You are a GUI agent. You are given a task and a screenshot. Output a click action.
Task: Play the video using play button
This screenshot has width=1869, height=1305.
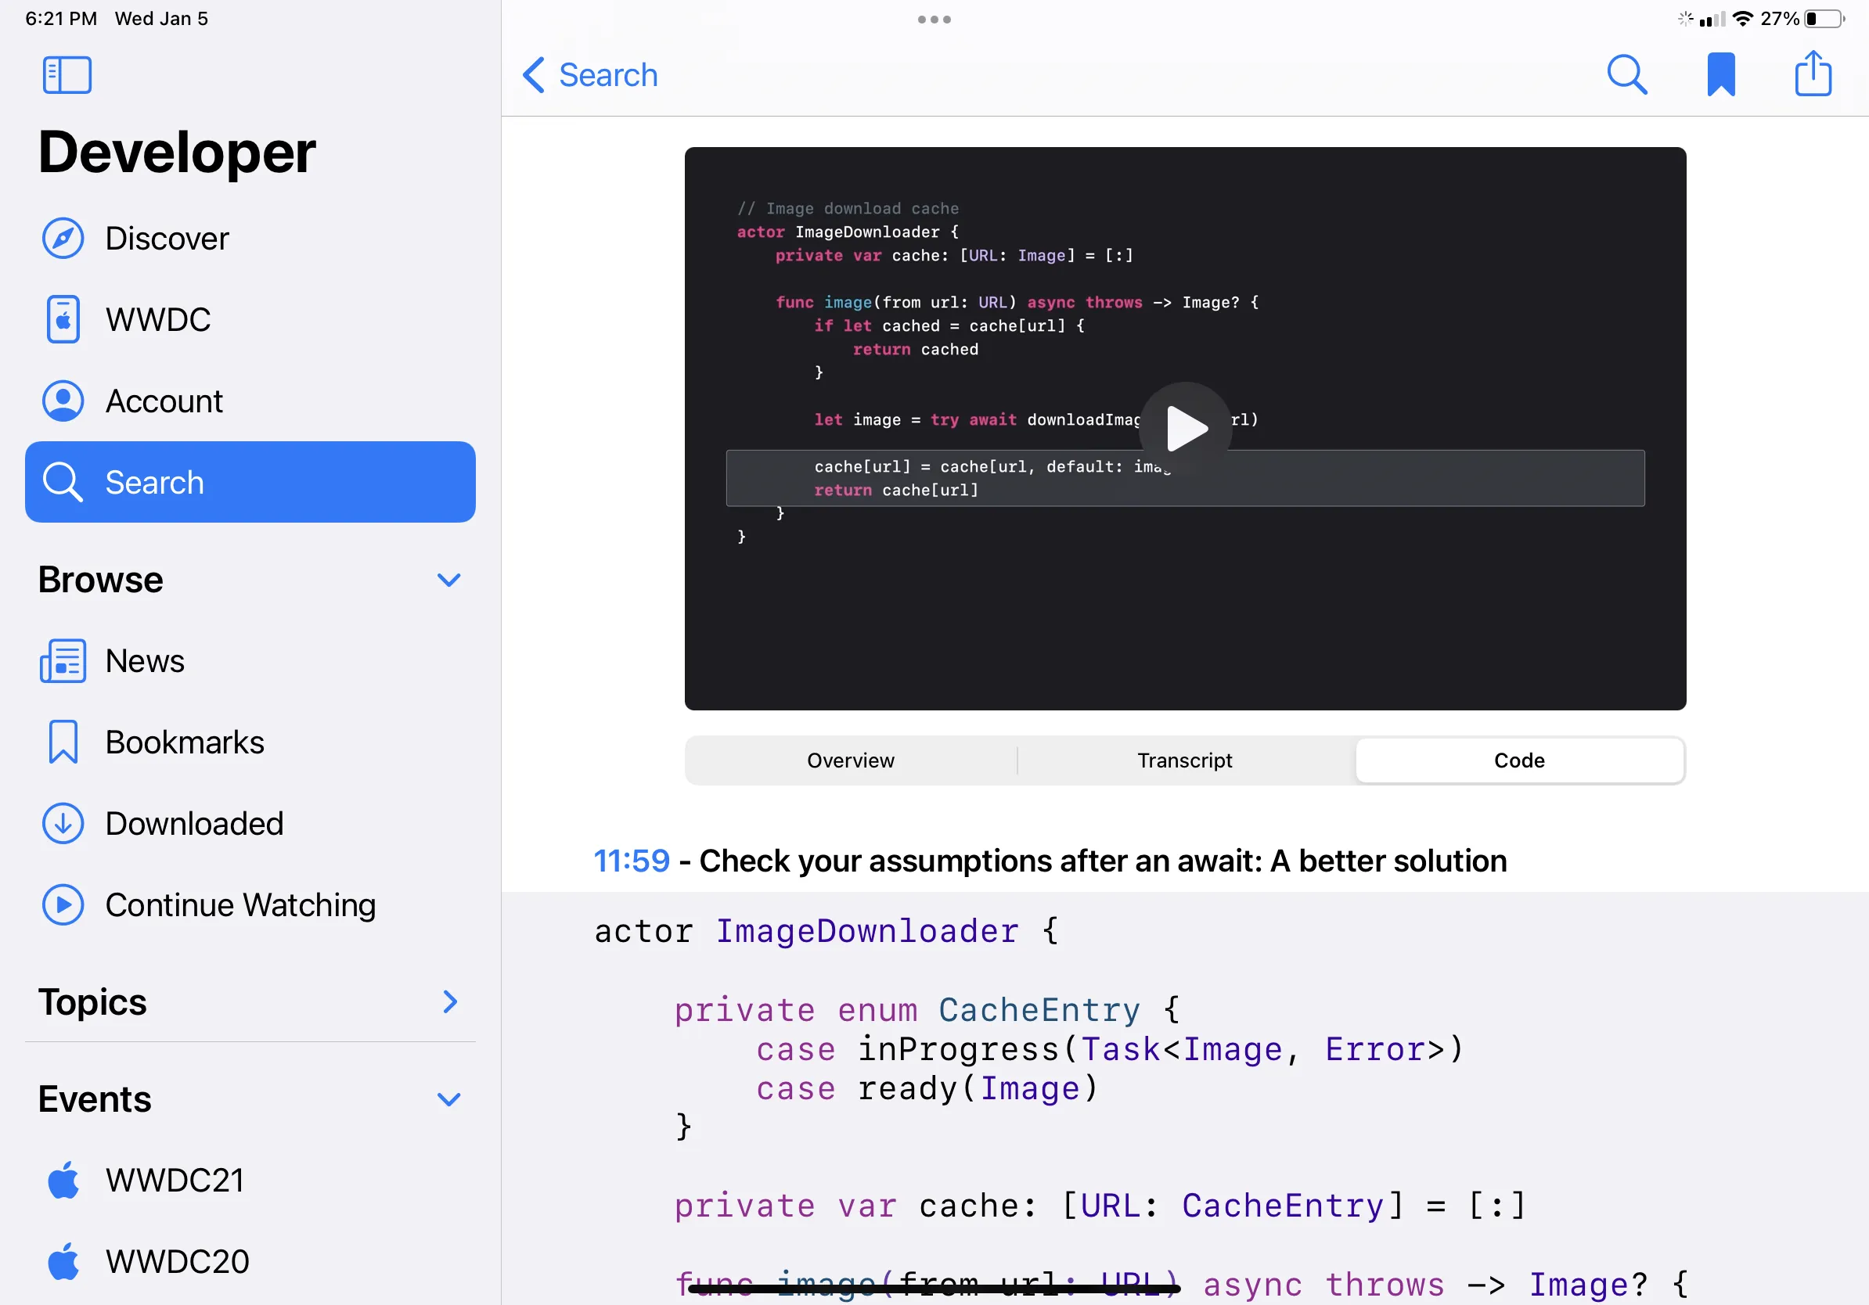tap(1186, 426)
